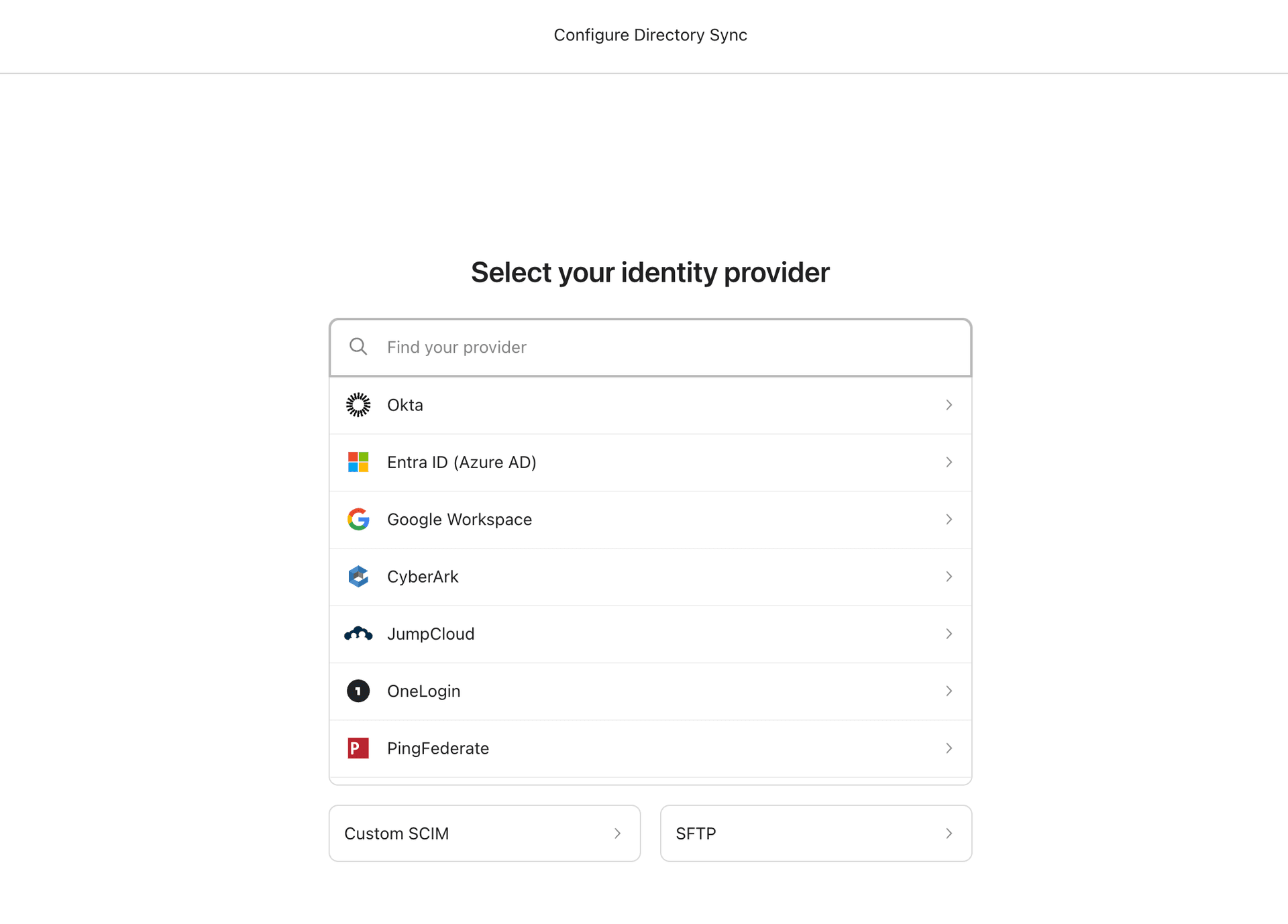Click the Microsoft logo beside Entra ID
The width and height of the screenshot is (1288, 924).
358,462
